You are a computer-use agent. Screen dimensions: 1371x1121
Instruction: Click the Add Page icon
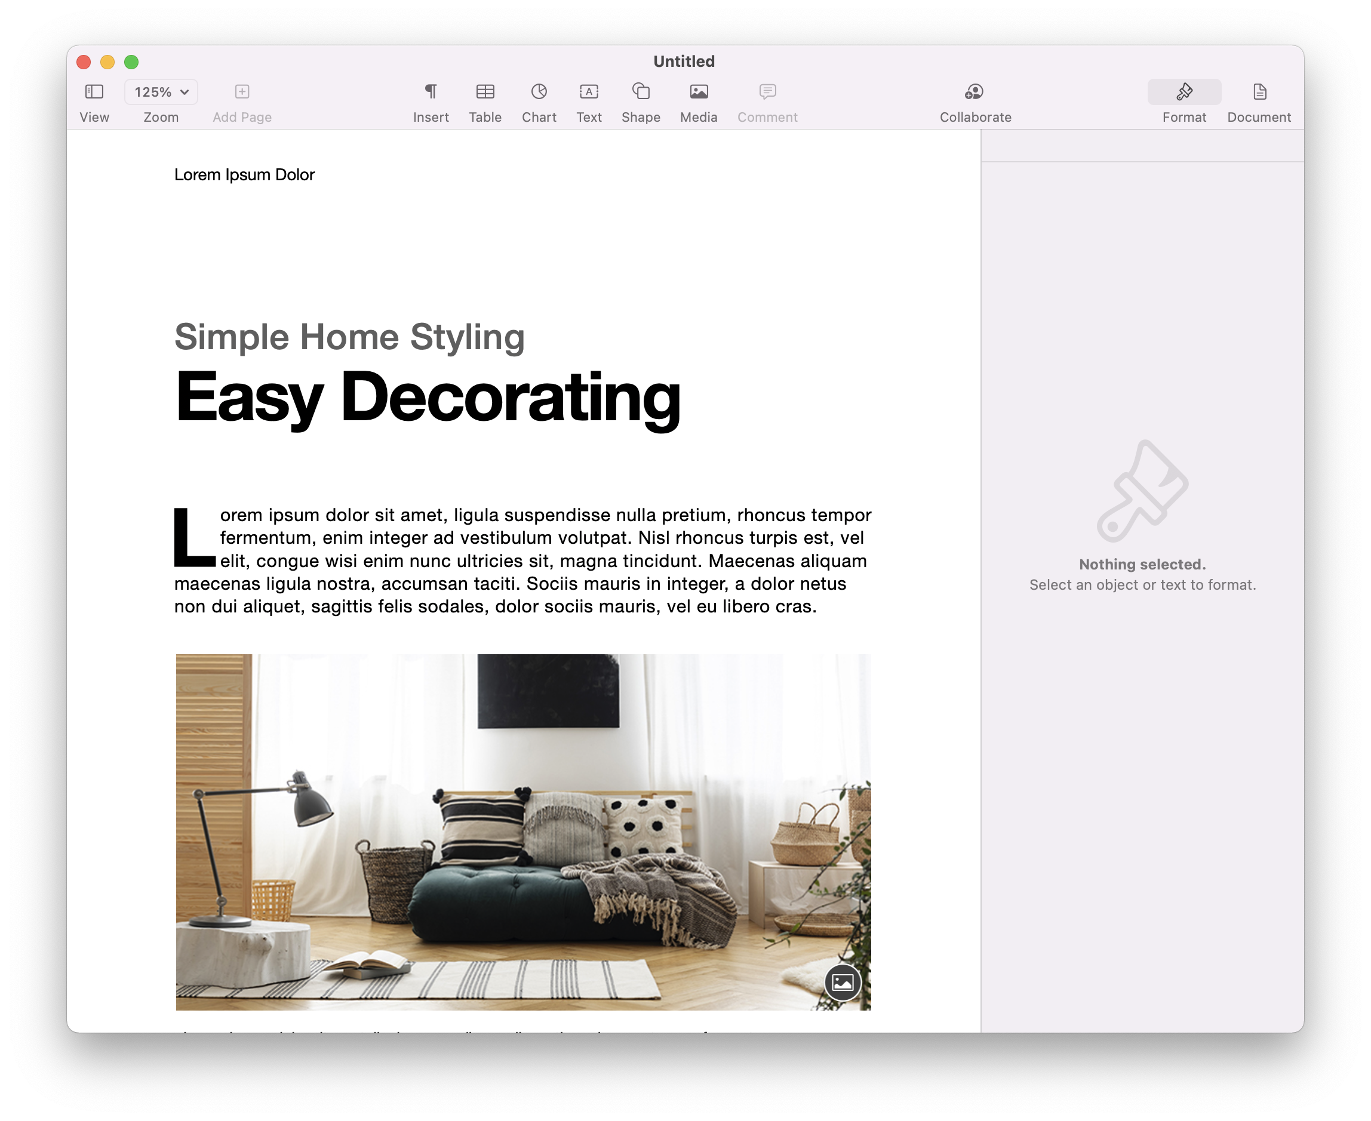point(242,92)
